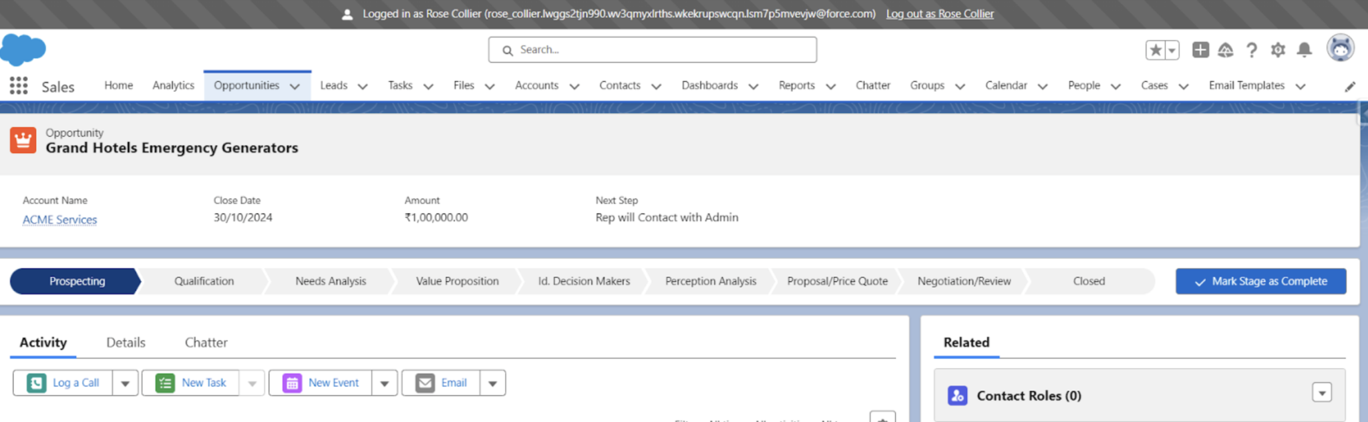Open the ACME Services account link
The height and width of the screenshot is (422, 1368).
(59, 220)
